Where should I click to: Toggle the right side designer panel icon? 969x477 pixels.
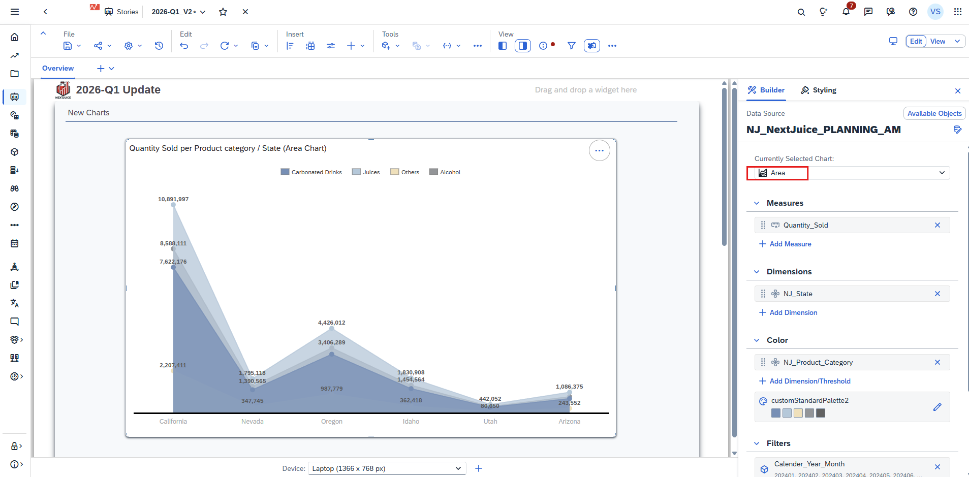pyautogui.click(x=523, y=46)
